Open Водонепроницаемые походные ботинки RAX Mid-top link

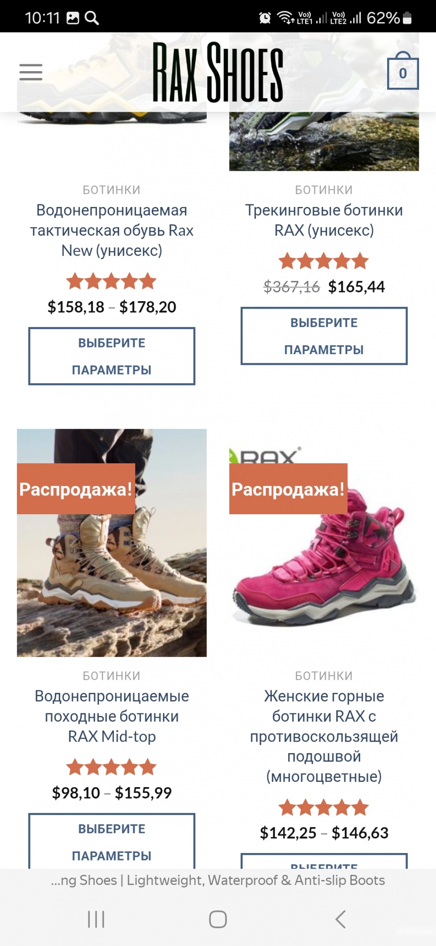point(112,716)
